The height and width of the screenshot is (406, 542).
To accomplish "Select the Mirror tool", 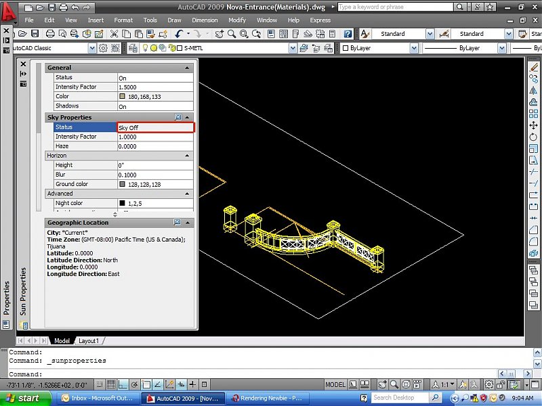I will point(533,90).
